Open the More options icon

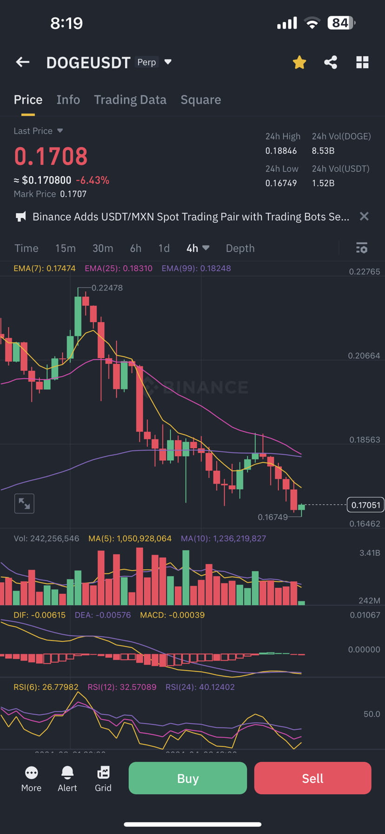[31, 778]
